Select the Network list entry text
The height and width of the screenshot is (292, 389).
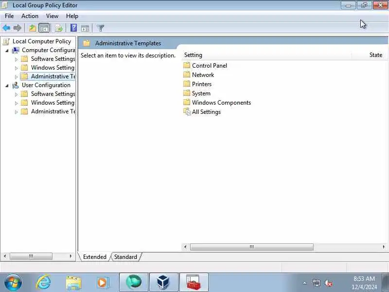(203, 75)
